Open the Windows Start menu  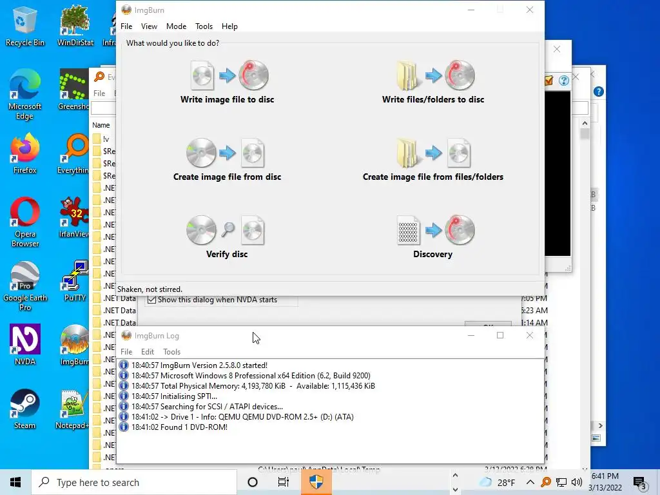(15, 482)
